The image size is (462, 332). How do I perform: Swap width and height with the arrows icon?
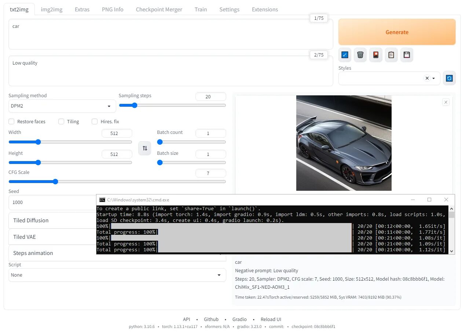point(144,148)
